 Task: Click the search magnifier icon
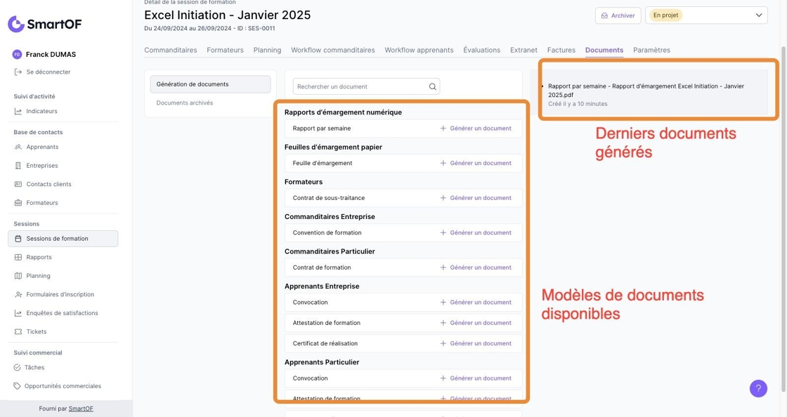coord(432,87)
